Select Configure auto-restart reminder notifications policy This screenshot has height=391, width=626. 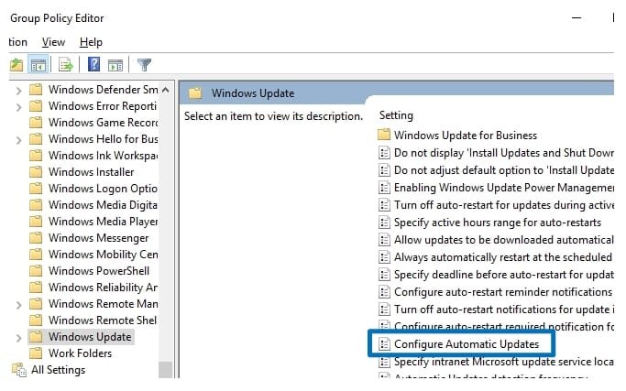click(495, 292)
